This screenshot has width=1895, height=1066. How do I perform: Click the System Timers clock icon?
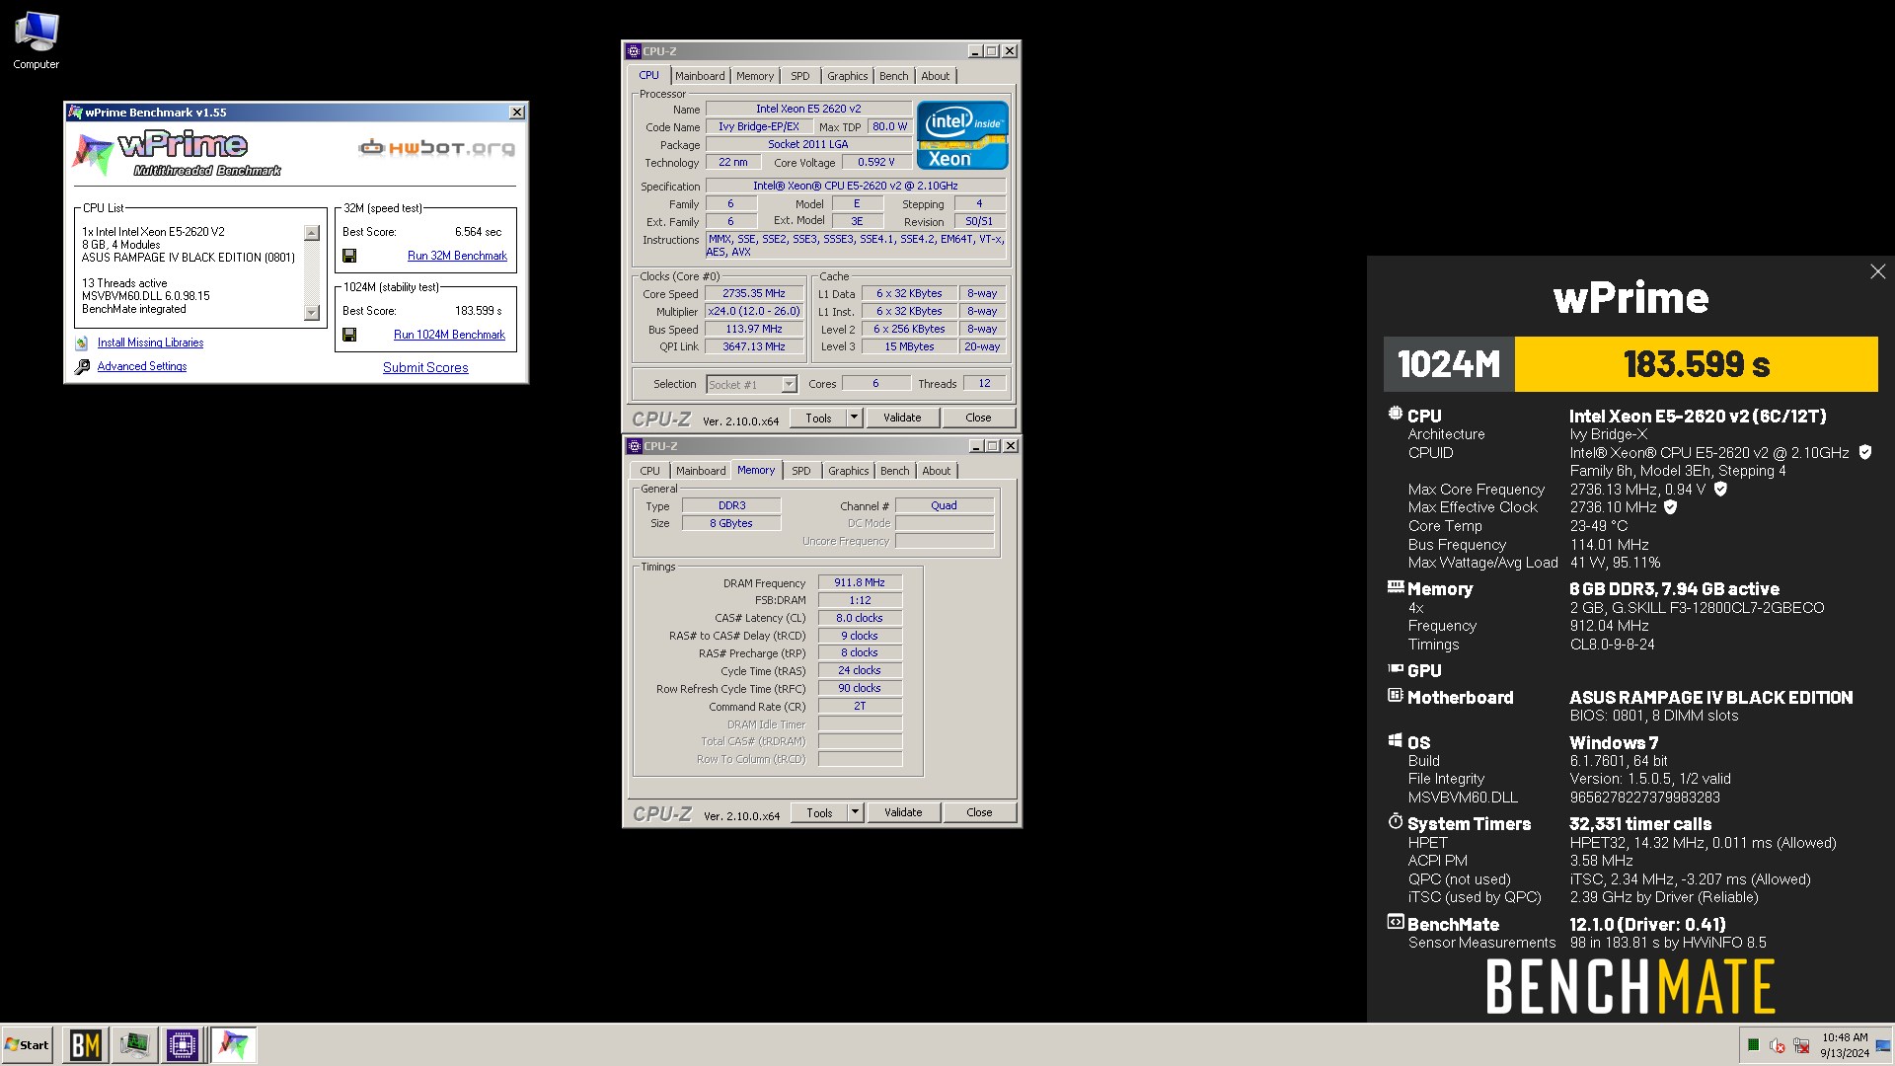[1396, 821]
